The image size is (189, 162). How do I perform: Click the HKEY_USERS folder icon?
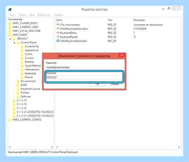coord(10,35)
